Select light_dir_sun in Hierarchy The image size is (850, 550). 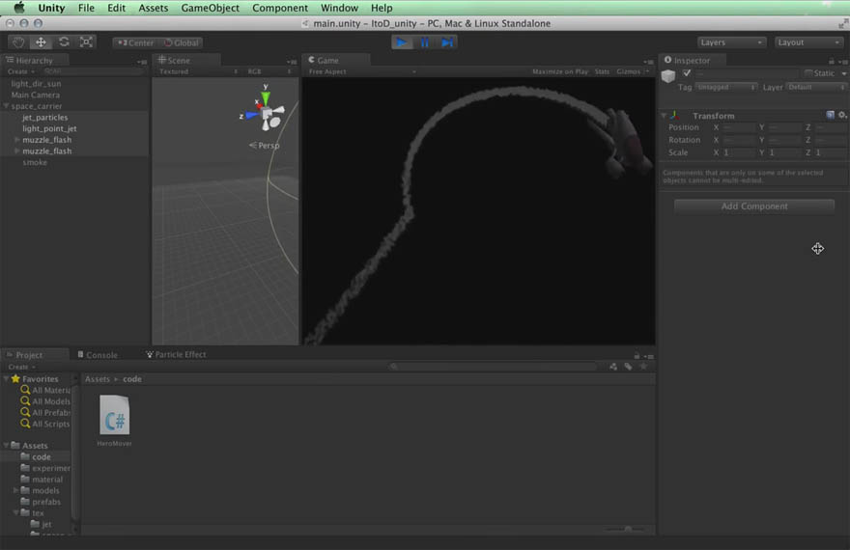tap(36, 83)
